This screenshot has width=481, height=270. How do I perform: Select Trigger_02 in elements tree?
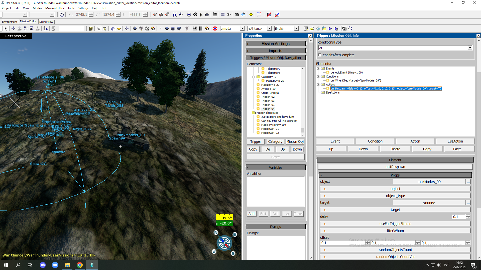click(268, 97)
